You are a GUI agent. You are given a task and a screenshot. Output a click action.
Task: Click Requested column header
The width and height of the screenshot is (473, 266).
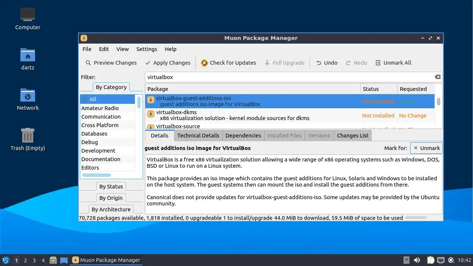pyautogui.click(x=416, y=89)
